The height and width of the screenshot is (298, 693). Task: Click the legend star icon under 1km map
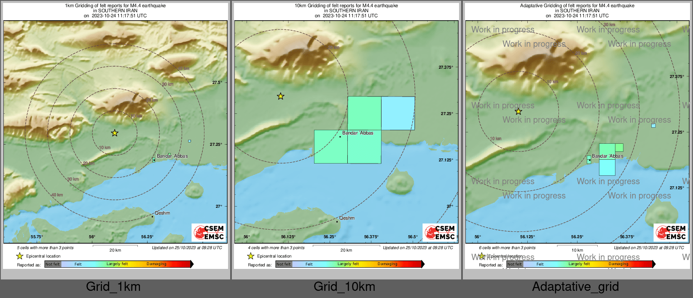click(19, 256)
